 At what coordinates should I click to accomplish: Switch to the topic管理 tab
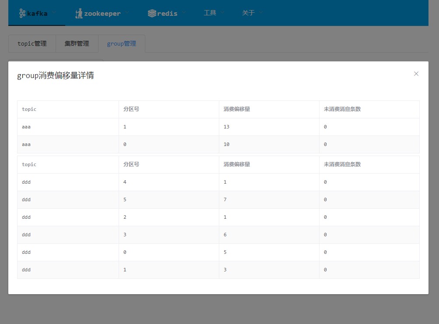[x=32, y=43]
